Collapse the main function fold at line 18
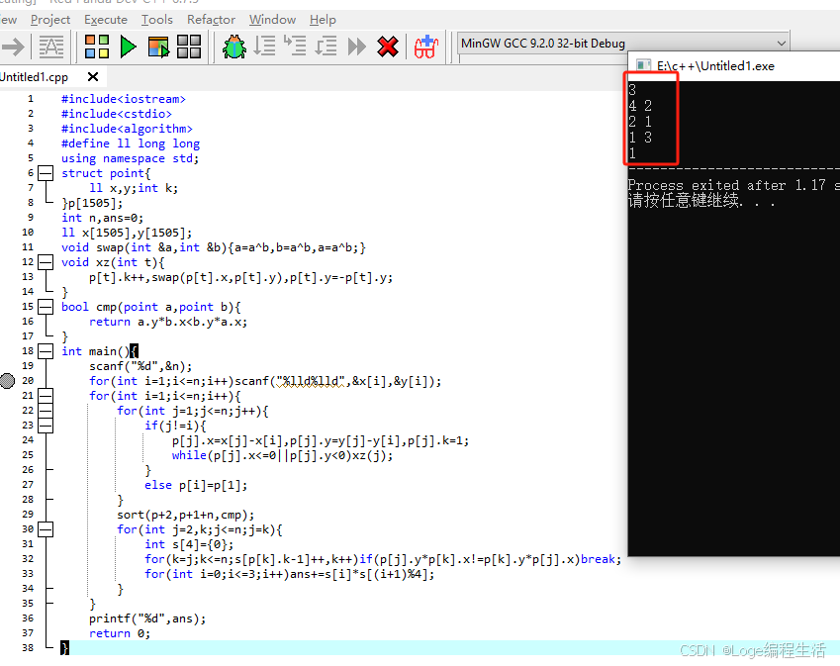The width and height of the screenshot is (840, 666). [47, 351]
